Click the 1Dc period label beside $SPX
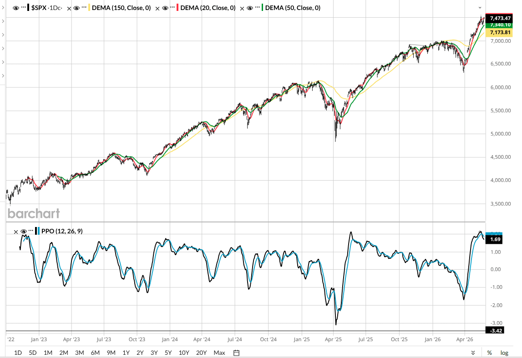 (x=55, y=8)
